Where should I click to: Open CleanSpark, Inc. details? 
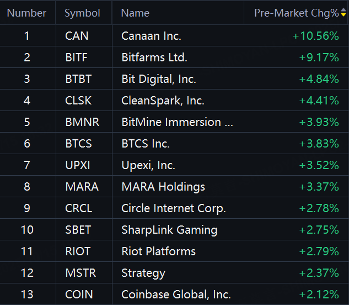point(163,101)
